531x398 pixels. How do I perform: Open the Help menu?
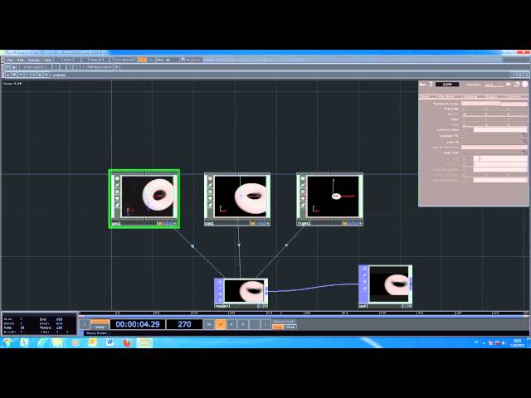(47, 60)
